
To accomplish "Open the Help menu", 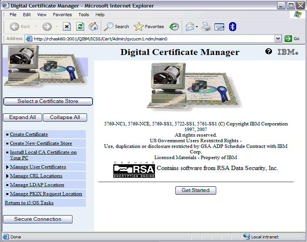I will coord(100,15).
